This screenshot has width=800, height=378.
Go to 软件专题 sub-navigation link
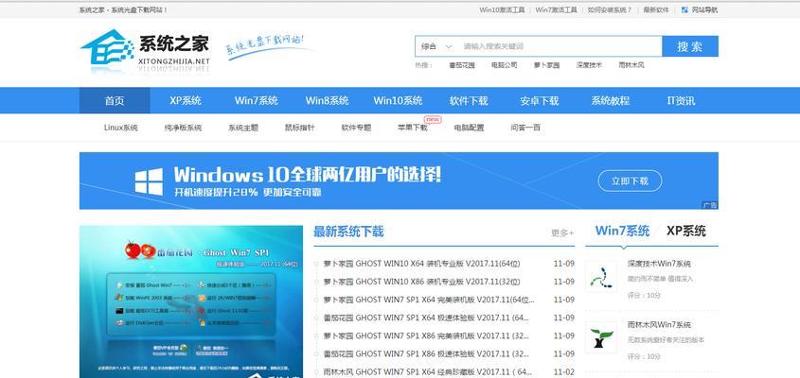click(x=356, y=128)
